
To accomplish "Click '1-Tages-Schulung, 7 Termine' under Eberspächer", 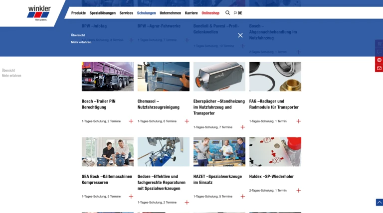I will [x=213, y=127].
